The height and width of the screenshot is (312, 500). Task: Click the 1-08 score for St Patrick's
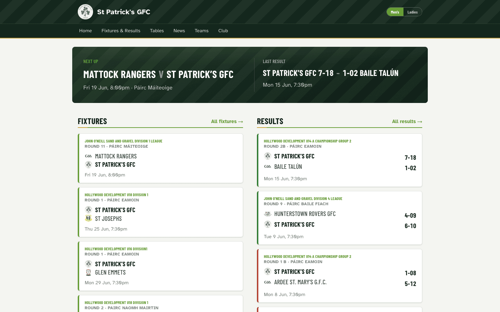click(410, 273)
